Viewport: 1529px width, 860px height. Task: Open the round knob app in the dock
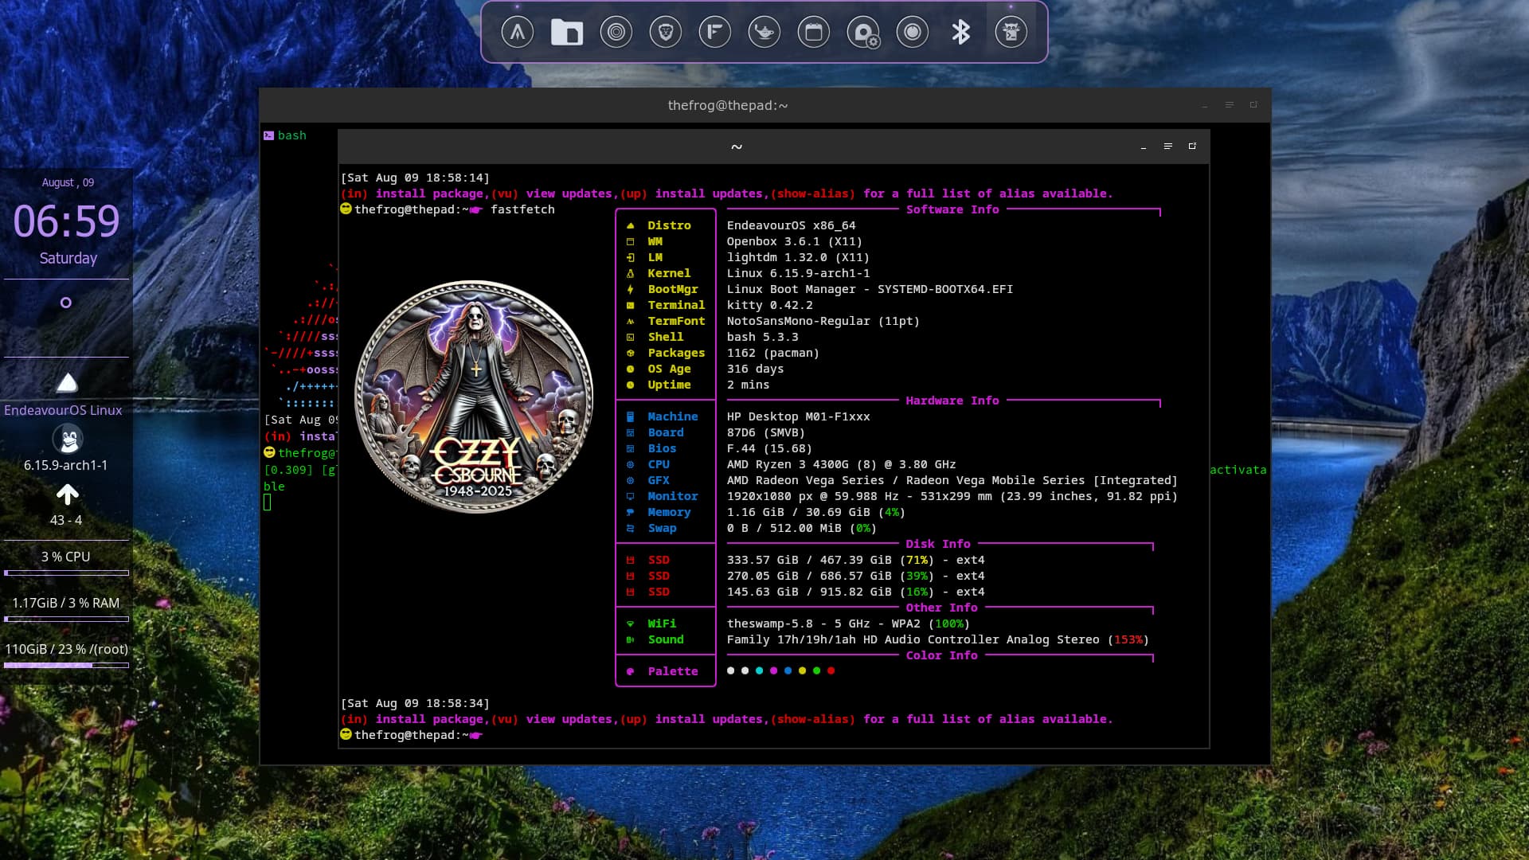point(912,33)
